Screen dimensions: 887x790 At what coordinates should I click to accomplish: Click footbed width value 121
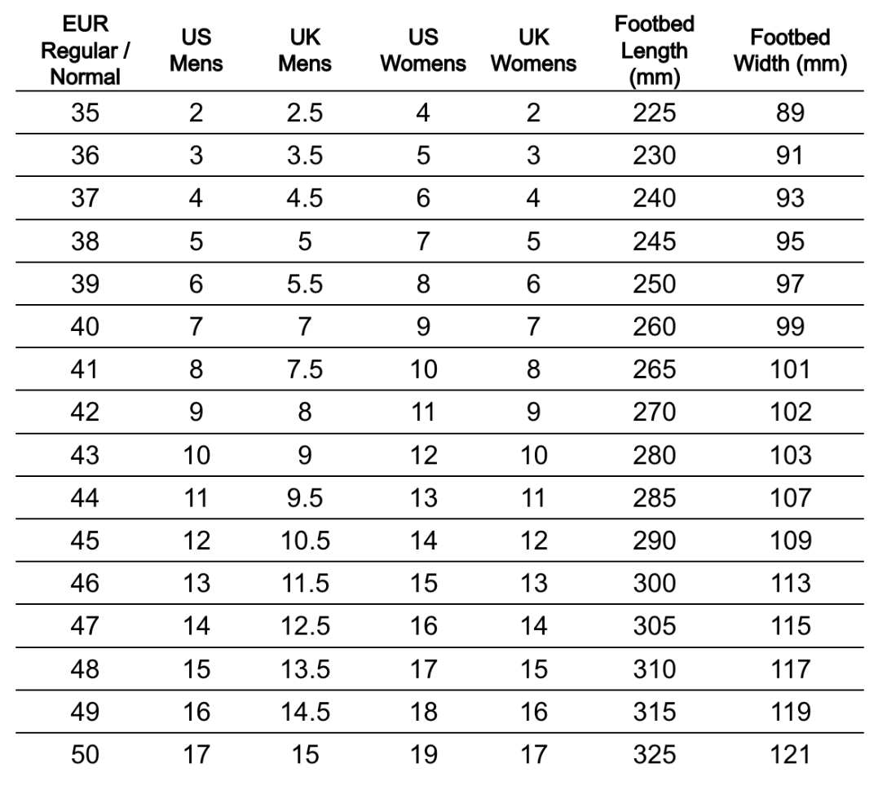click(x=790, y=754)
